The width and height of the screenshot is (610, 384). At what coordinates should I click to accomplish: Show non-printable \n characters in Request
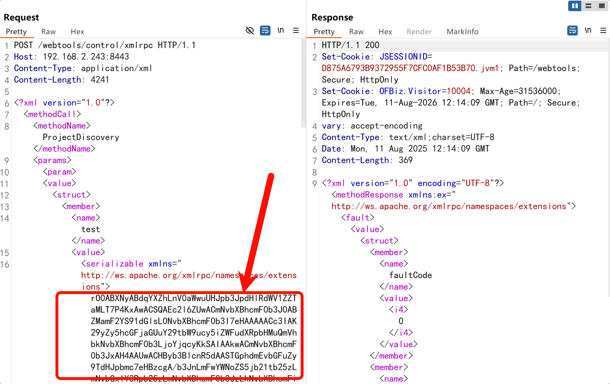pos(280,31)
